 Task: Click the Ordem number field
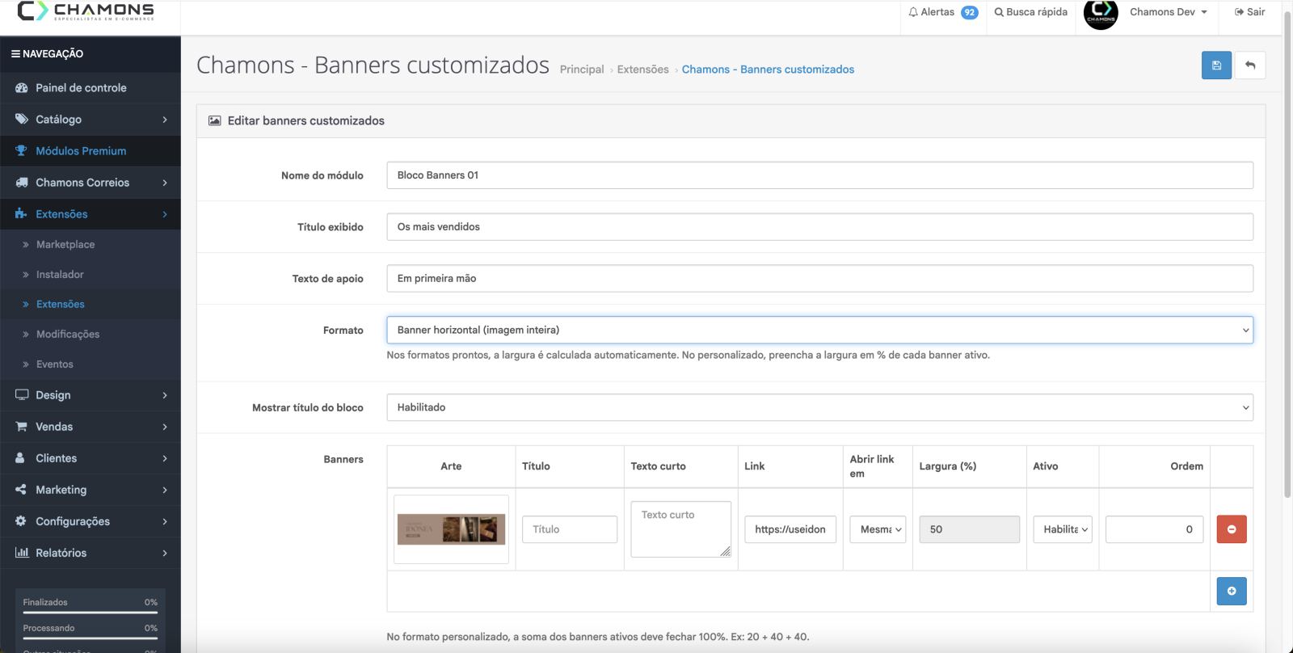(x=1155, y=529)
